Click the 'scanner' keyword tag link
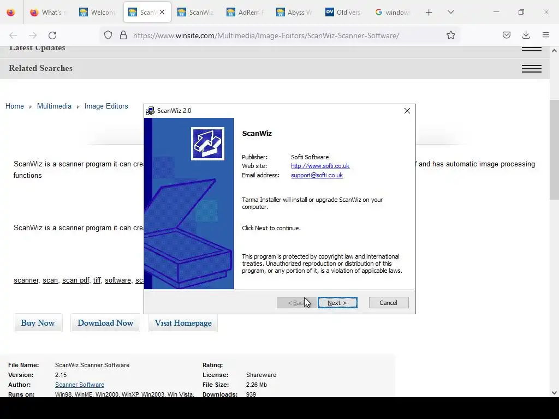559x419 pixels. (26, 280)
